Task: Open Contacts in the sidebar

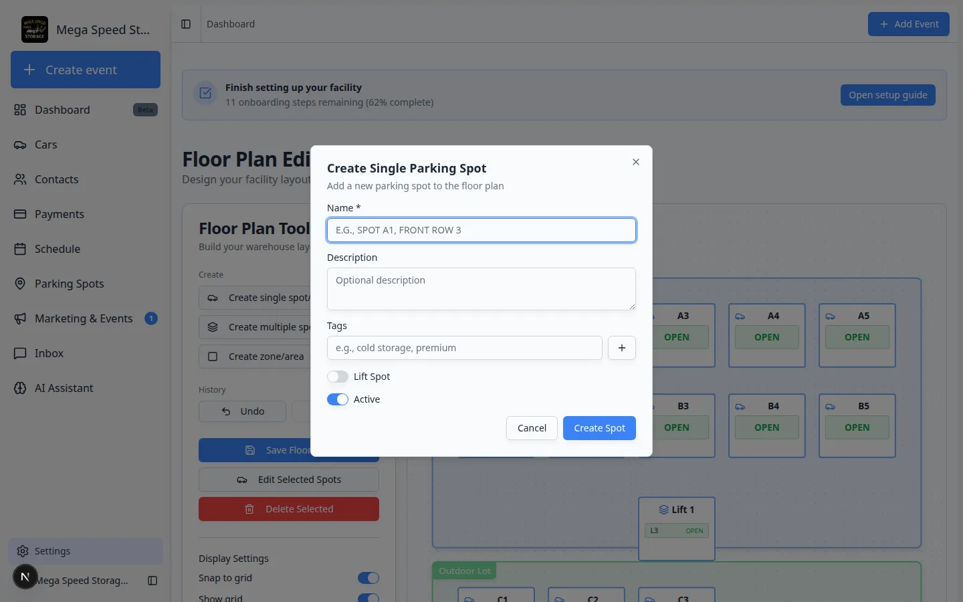Action: point(86,179)
